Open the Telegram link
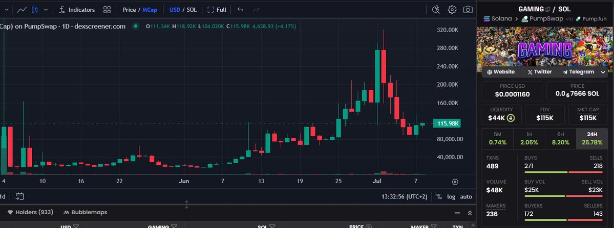 click(578, 72)
